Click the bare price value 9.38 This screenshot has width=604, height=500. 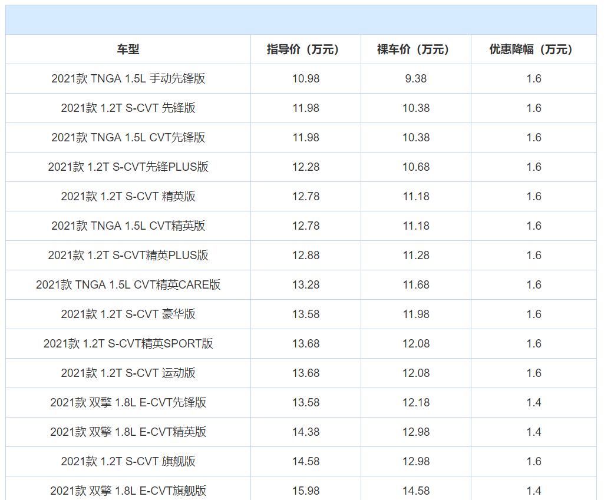pos(416,78)
